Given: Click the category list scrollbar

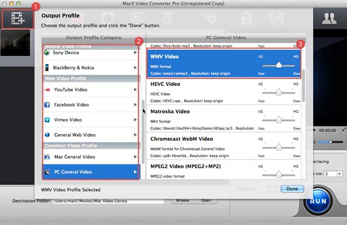Looking at the screenshot, I should pos(143,132).
